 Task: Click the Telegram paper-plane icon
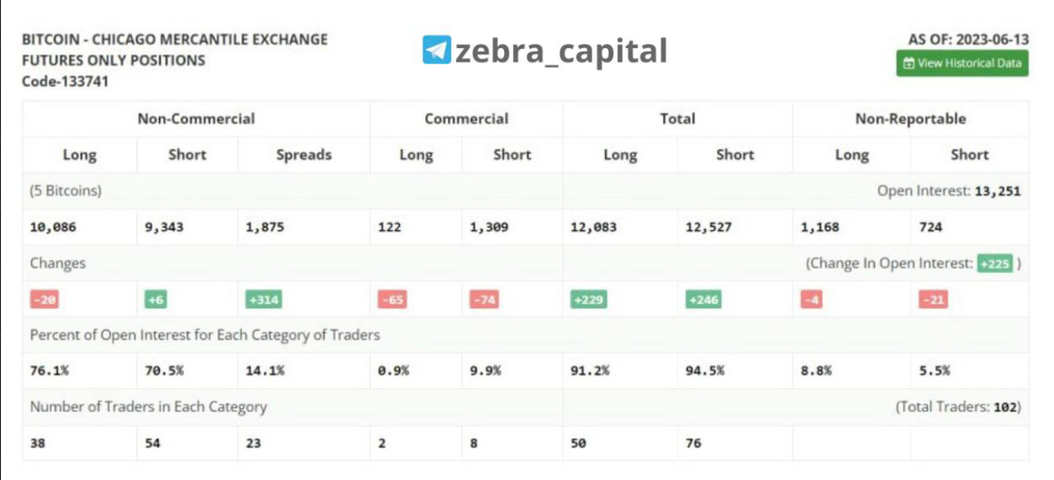coord(436,50)
